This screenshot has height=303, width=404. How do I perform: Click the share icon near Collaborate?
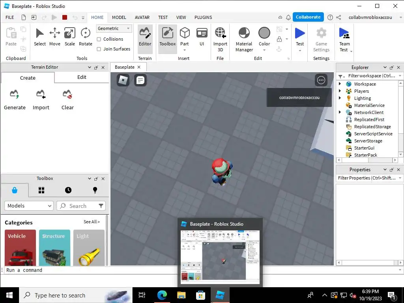(x=339, y=17)
